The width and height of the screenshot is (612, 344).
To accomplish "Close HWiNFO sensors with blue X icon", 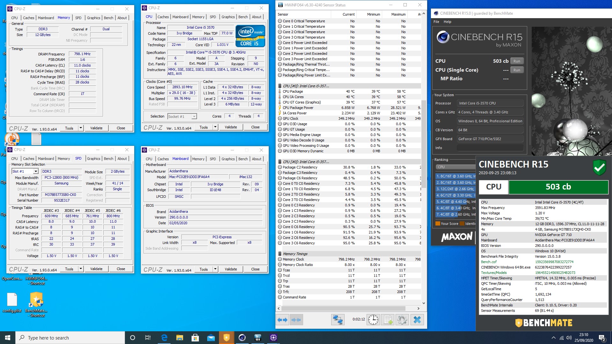I will (417, 319).
